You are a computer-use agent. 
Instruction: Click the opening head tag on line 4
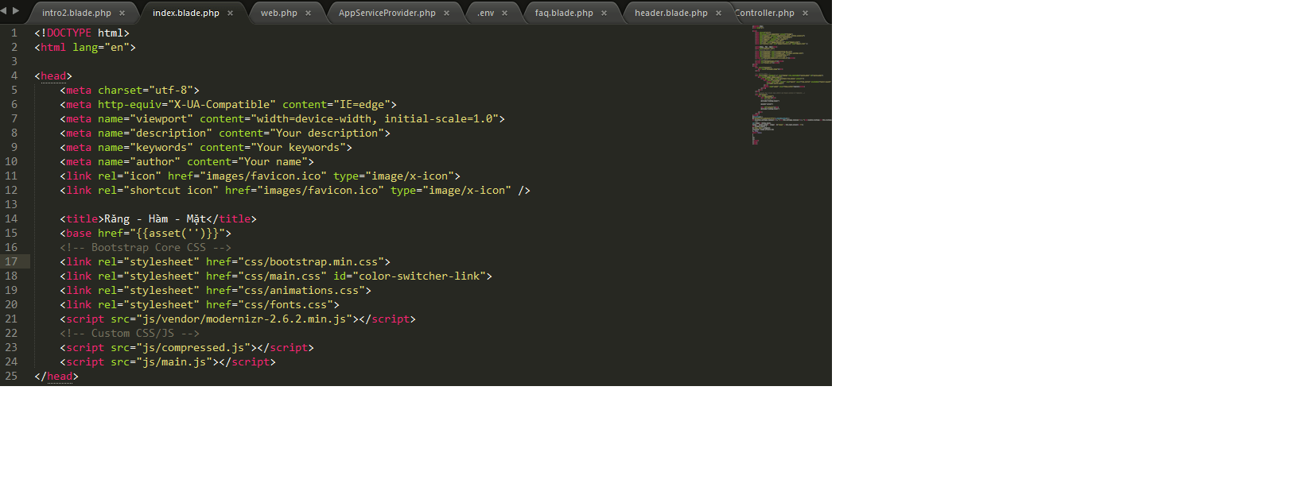click(53, 75)
